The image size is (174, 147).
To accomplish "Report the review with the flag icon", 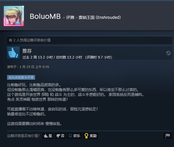I will [x=168, y=136].
